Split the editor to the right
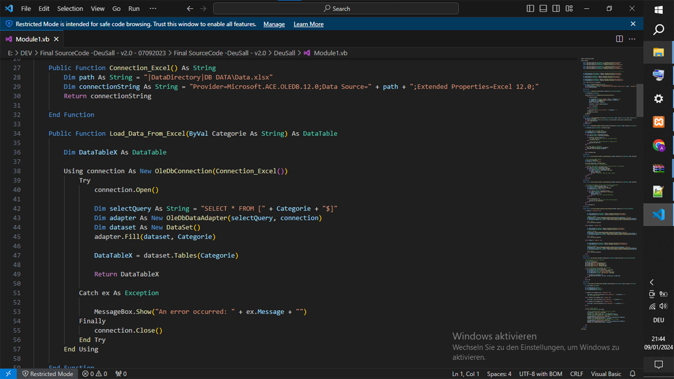 click(619, 39)
